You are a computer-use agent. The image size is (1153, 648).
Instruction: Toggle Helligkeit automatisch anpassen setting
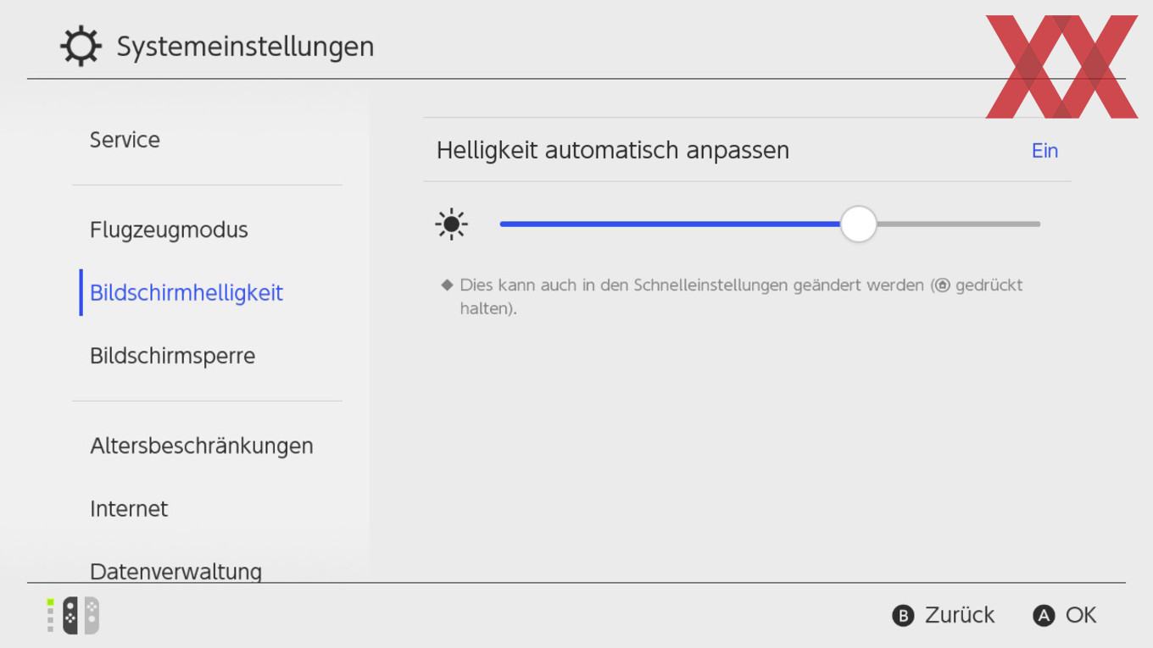747,150
